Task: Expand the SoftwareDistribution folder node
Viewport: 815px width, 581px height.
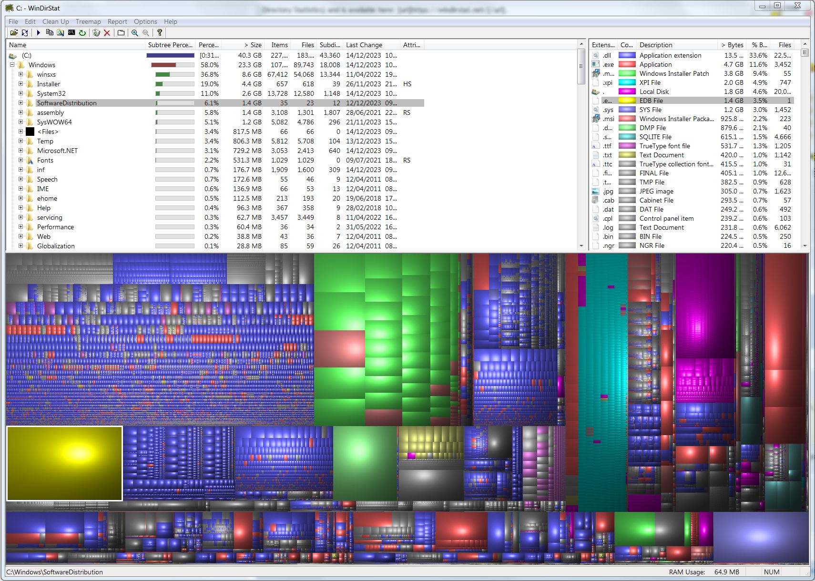Action: pyautogui.click(x=20, y=103)
